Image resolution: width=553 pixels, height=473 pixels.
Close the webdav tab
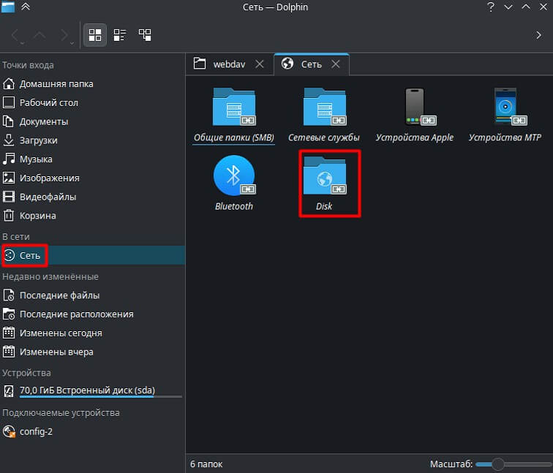pyautogui.click(x=260, y=64)
